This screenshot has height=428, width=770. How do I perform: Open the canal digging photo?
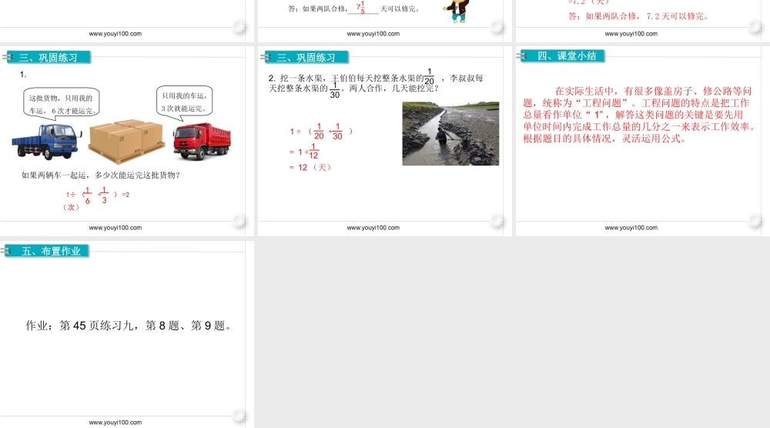pos(450,134)
